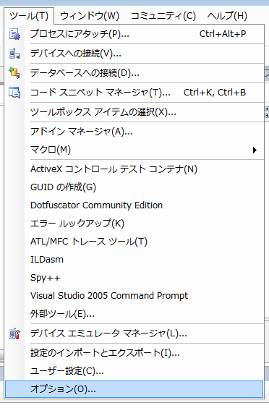The width and height of the screenshot is (269, 408).
Task: Click the Code Snippet Manager icon
Action: coord(14,93)
